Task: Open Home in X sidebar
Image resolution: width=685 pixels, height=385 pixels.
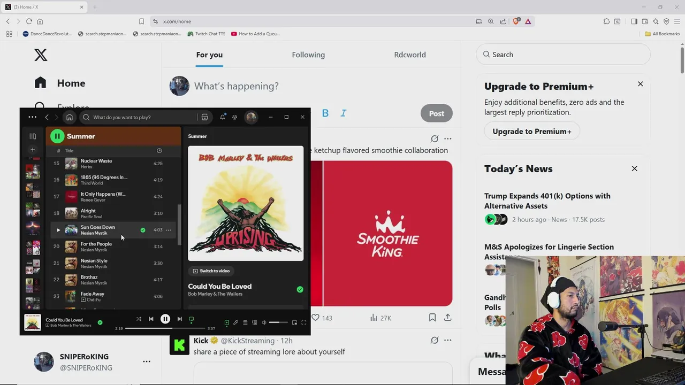Action: coord(60,83)
